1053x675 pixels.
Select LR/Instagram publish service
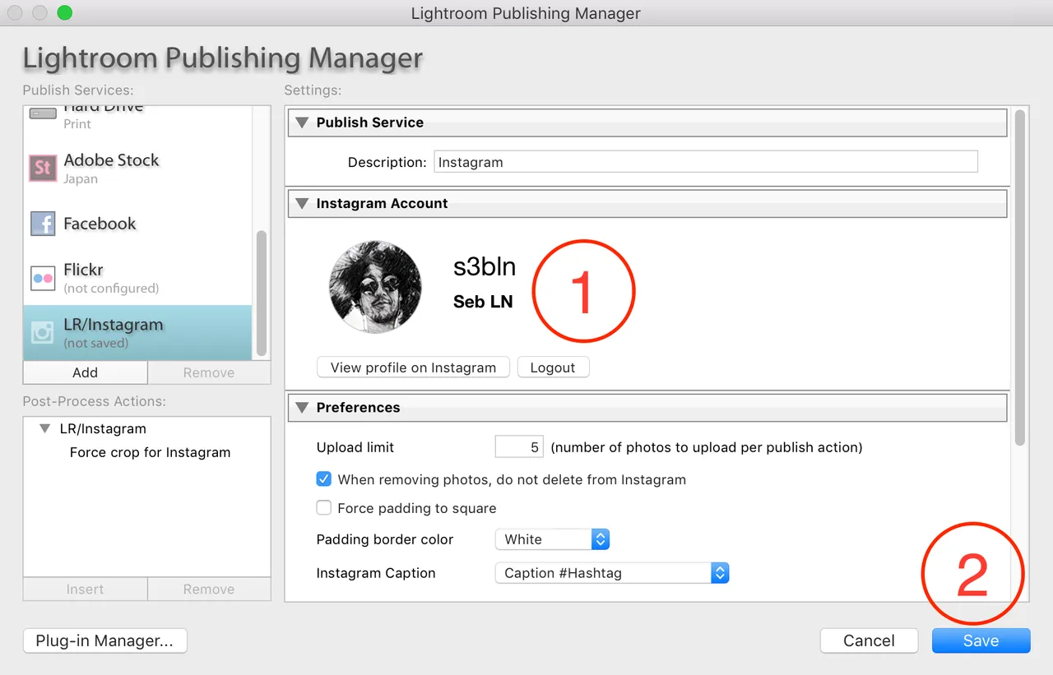coord(137,333)
